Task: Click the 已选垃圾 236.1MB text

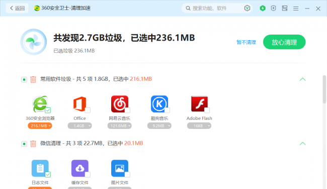Action: coord(74,51)
